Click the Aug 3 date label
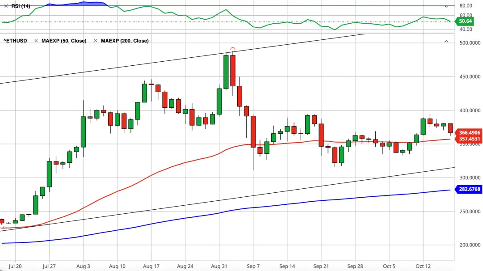 pos(83,266)
